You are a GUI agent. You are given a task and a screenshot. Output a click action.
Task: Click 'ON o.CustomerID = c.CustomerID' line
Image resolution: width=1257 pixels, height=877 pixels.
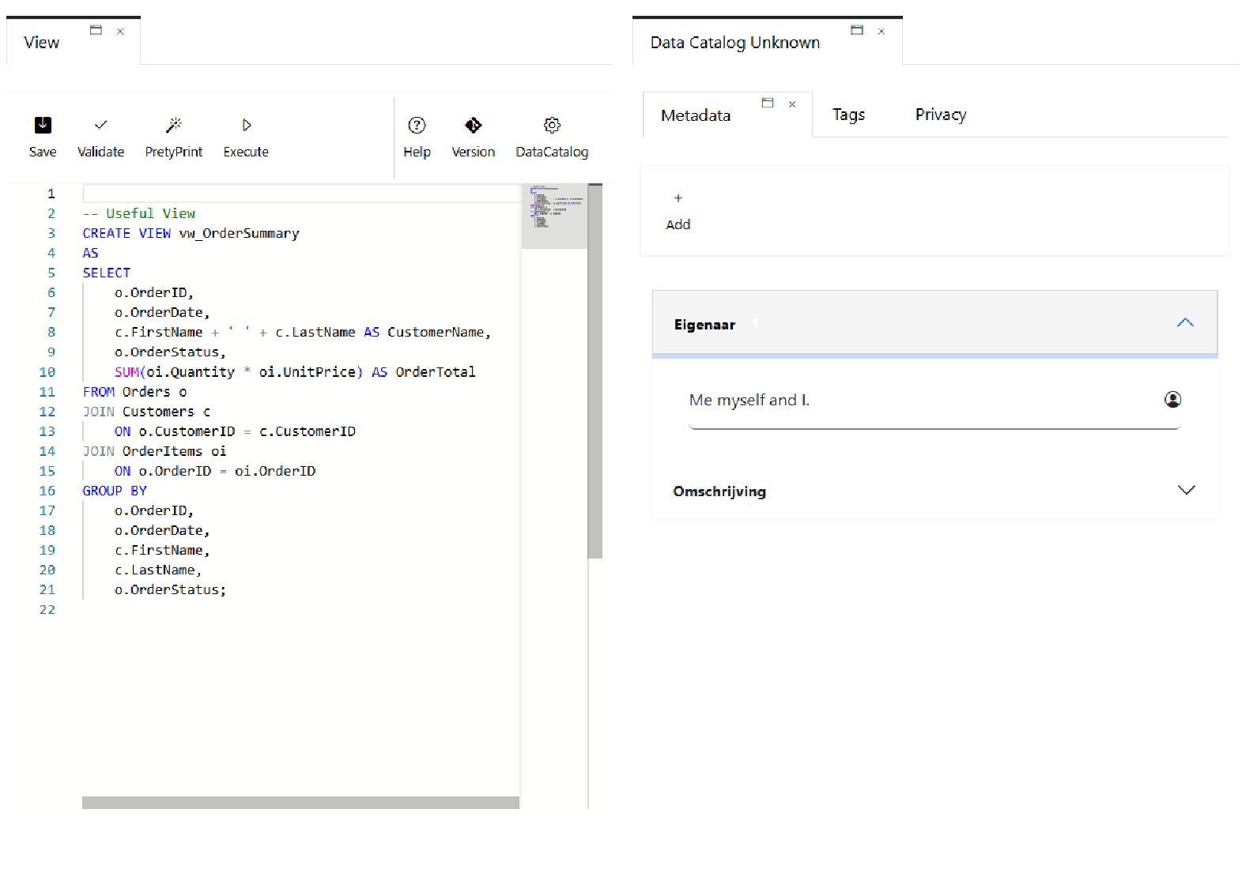pos(235,431)
